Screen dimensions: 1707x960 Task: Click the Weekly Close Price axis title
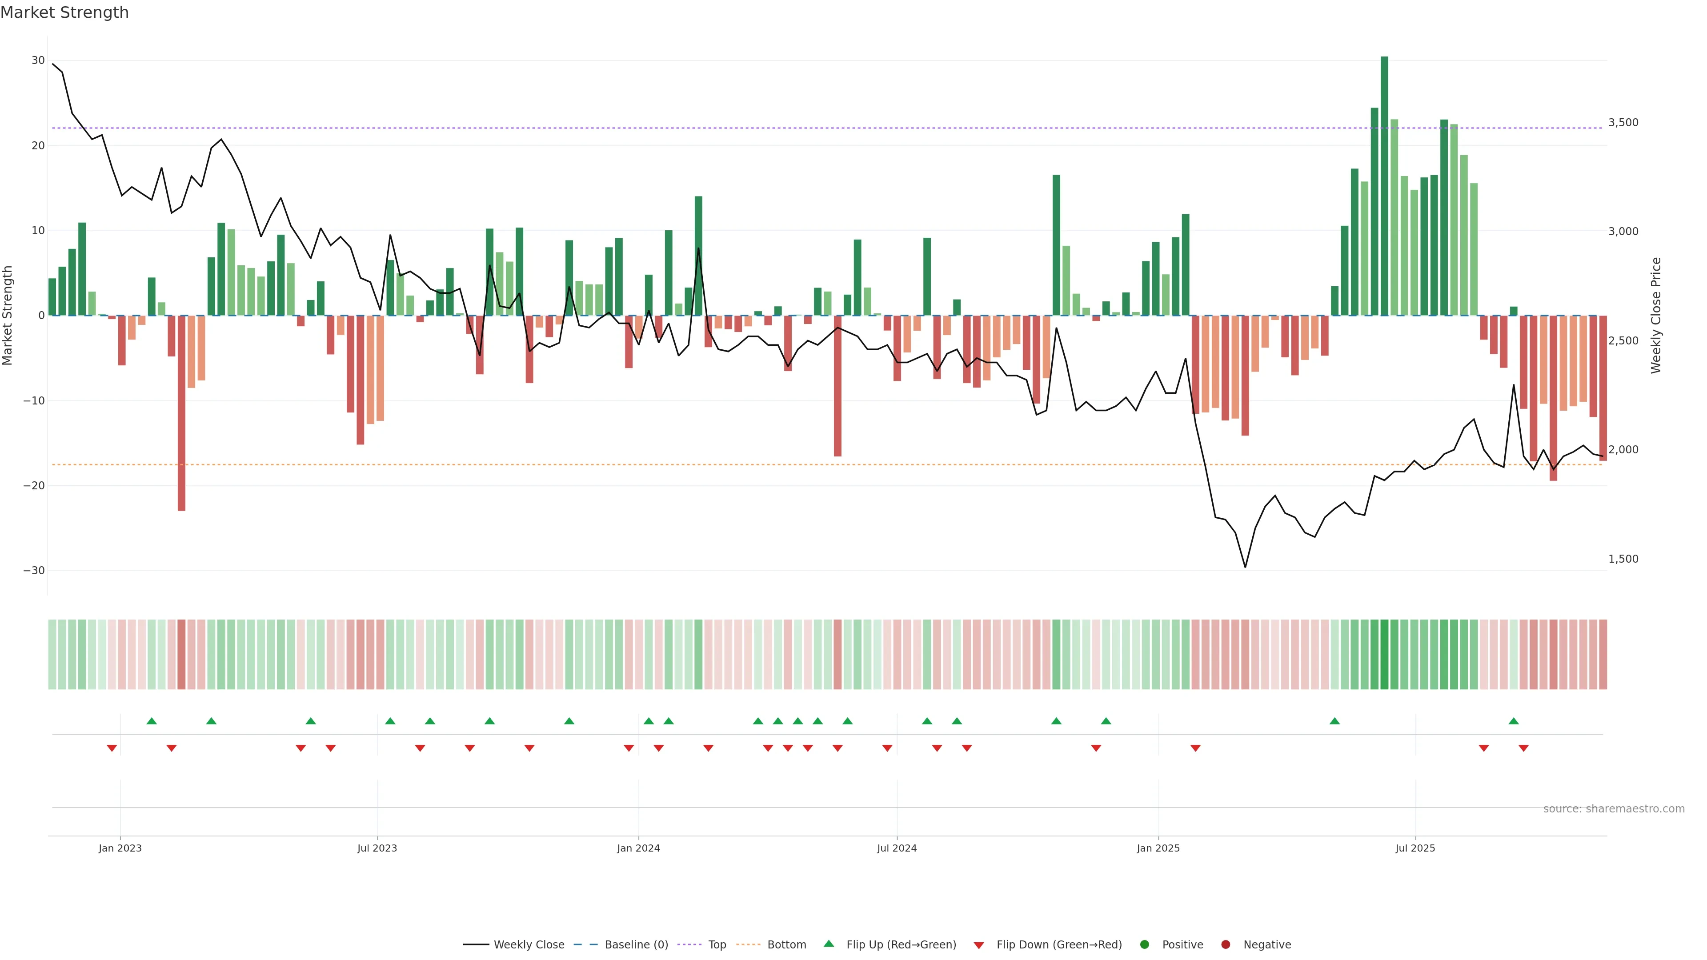1656,316
